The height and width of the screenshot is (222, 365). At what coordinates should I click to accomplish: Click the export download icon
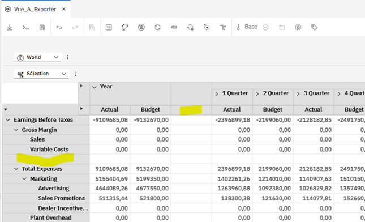point(10,27)
